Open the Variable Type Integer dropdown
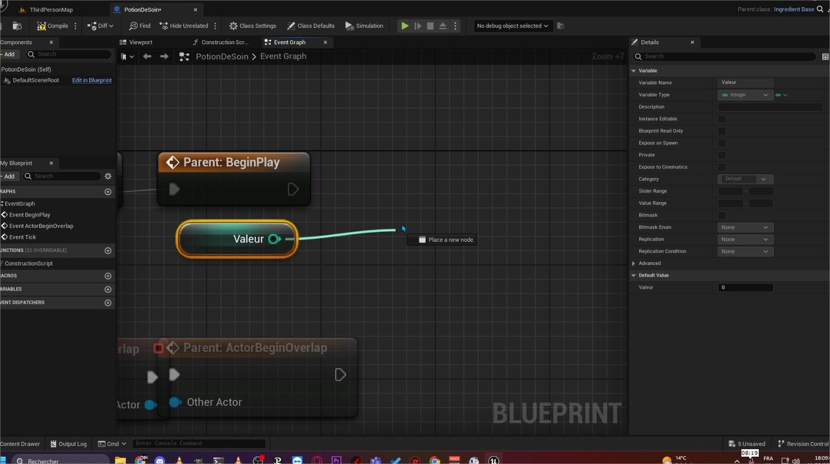 click(745, 95)
